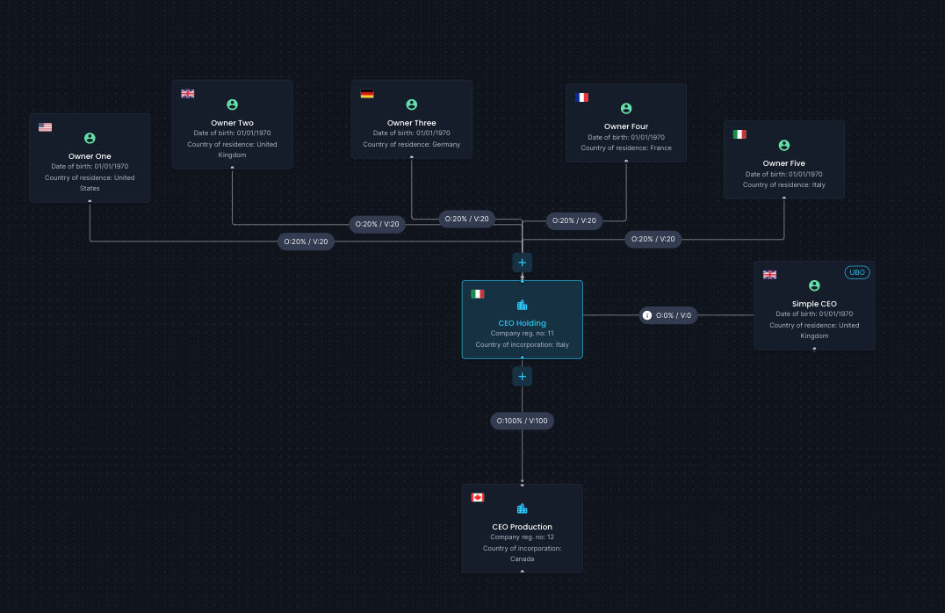Click the Canadian flag on CEO Production card
Viewport: 945px width, 613px height.
click(x=477, y=497)
